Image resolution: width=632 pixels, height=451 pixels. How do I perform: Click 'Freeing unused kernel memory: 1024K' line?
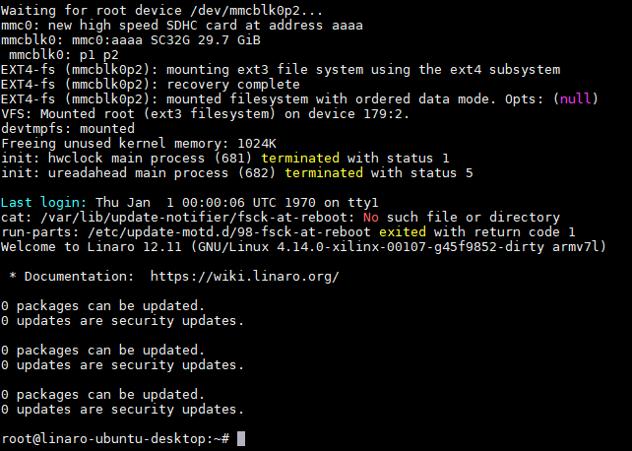tap(141, 143)
